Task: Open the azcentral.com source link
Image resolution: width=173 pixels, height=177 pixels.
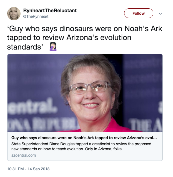Action: coord(24,155)
